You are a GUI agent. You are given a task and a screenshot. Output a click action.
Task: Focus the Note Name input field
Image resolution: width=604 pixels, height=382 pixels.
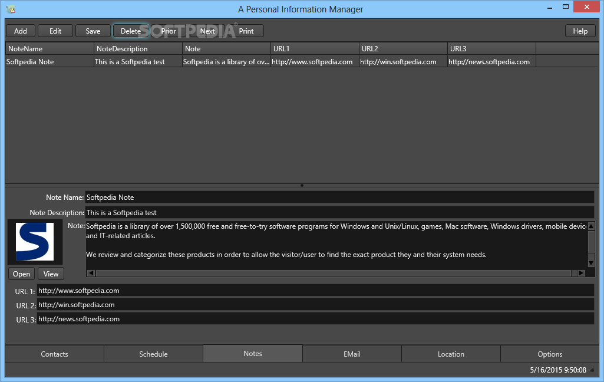tap(339, 197)
